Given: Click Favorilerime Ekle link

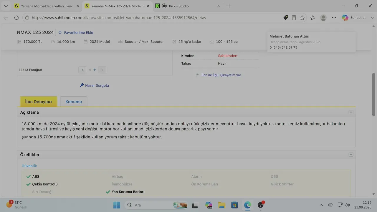Looking at the screenshot, I should tap(78, 33).
